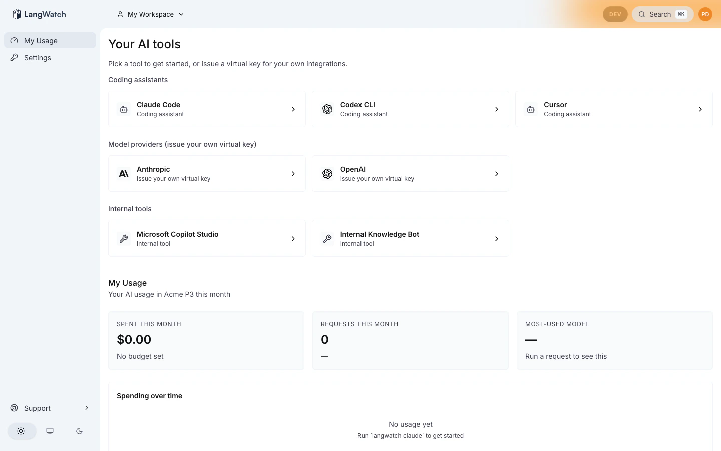Select Anthropic to issue a virtual key
The height and width of the screenshot is (451, 721).
[x=207, y=174]
